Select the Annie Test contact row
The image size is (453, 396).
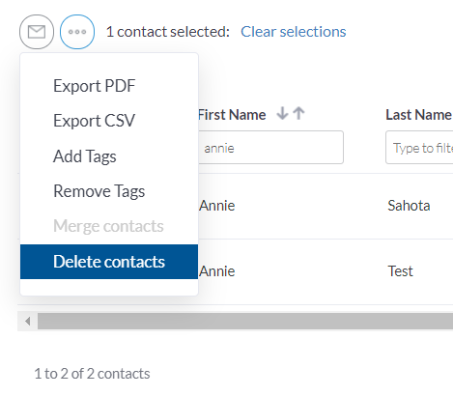click(x=326, y=271)
